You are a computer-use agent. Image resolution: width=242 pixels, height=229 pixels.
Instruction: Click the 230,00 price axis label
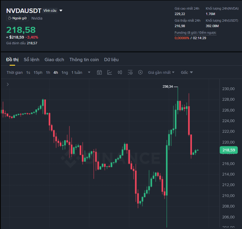(228, 89)
